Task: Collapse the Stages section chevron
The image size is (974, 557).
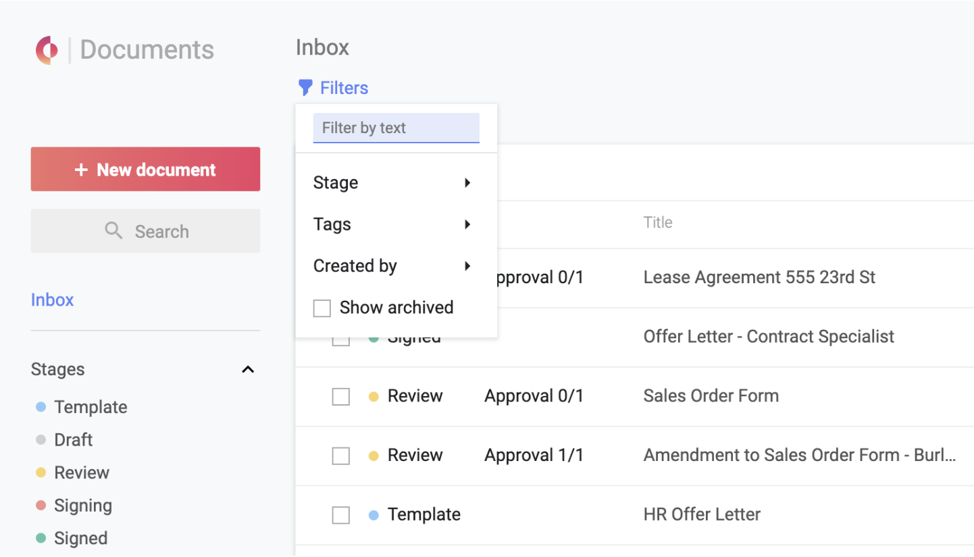Action: 248,370
